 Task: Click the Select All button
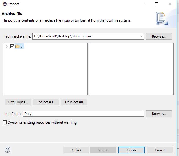click(46, 102)
